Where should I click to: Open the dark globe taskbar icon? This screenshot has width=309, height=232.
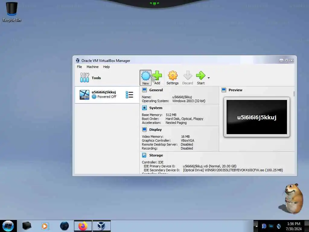coord(65,226)
